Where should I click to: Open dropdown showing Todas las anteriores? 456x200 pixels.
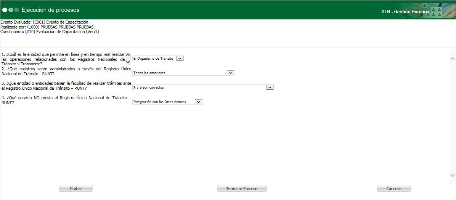(183, 73)
